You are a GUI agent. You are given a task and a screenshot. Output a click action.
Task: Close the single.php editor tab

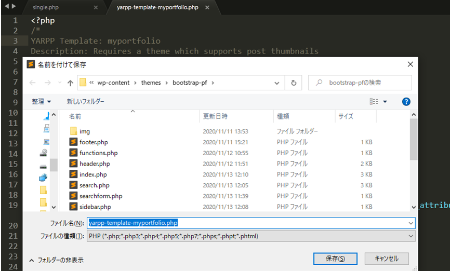tap(96, 8)
